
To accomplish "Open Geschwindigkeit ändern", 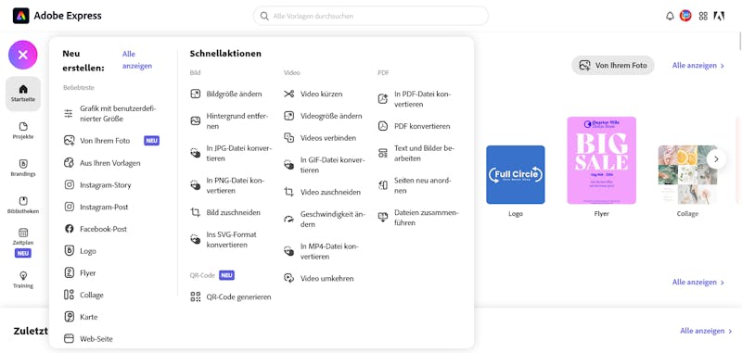I will (x=325, y=219).
